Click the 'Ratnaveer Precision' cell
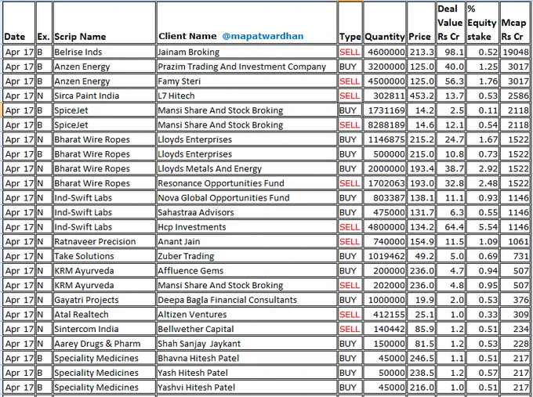Screen dimensions: 533x397 click(104, 242)
